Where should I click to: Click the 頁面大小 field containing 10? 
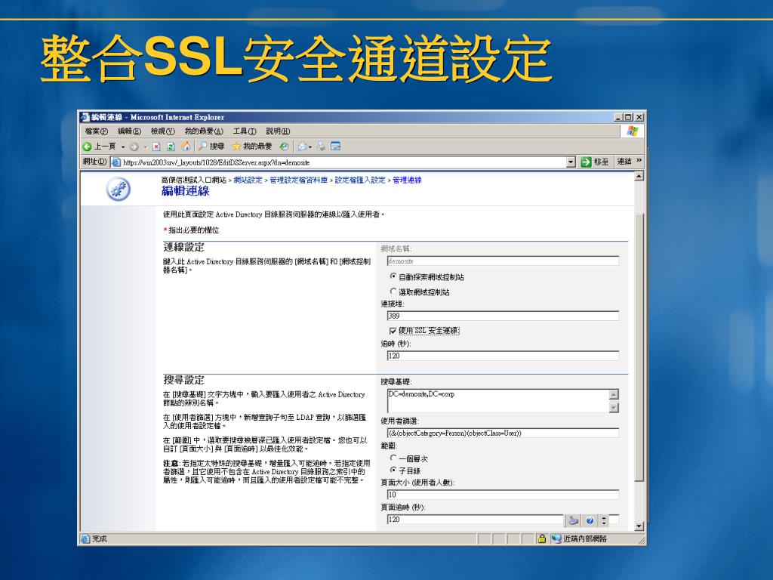[x=503, y=495]
